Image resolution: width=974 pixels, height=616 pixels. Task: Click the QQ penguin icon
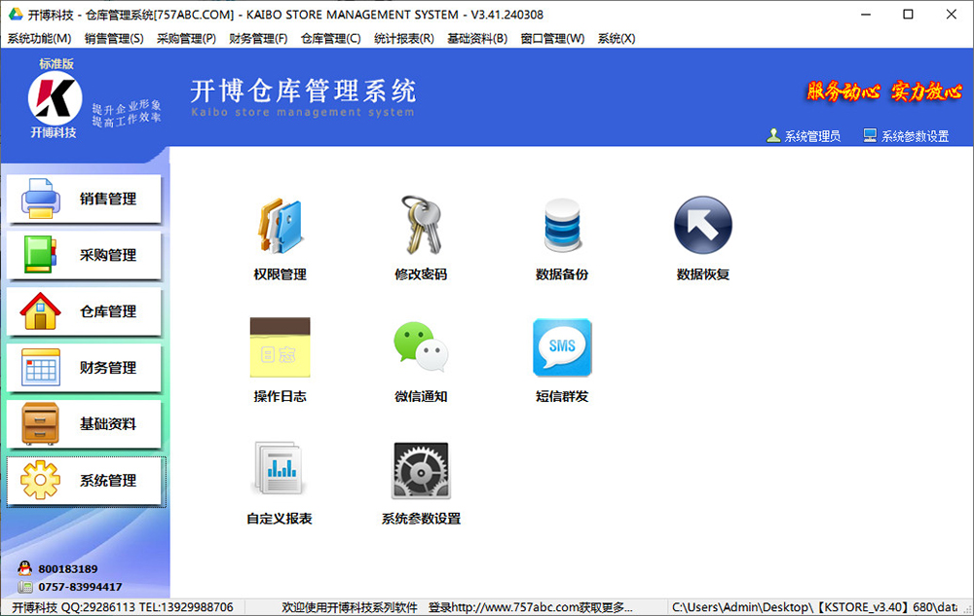(25, 568)
